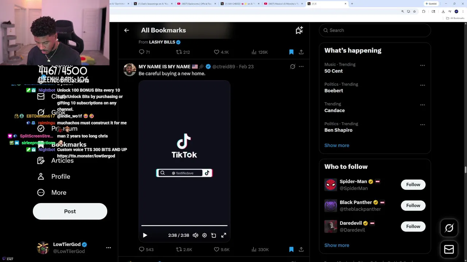Screen dimensions: 467x262
Task: Open the floating Messages envelope button
Action: pos(449,249)
